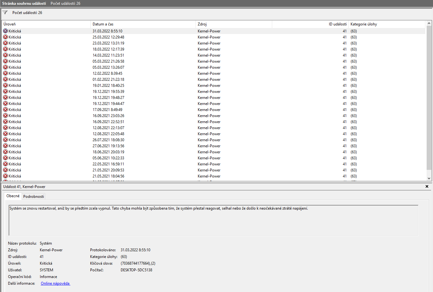This screenshot has width=433, height=292.
Task: Click the Kategorie úlohy column header
Action: (x=387, y=24)
